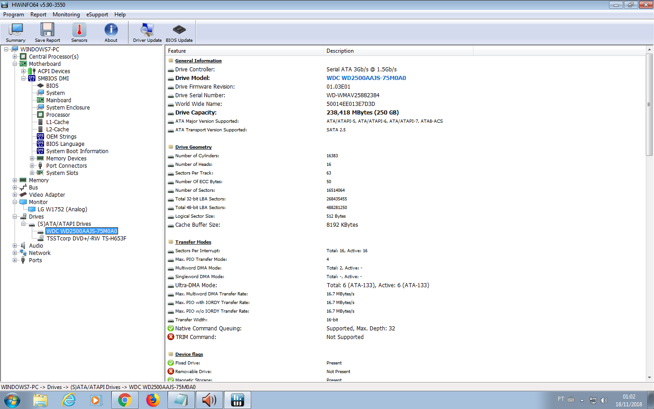This screenshot has width=654, height=409.
Task: Select BIOS under SMBIOS DMI
Action: pyautogui.click(x=52, y=85)
